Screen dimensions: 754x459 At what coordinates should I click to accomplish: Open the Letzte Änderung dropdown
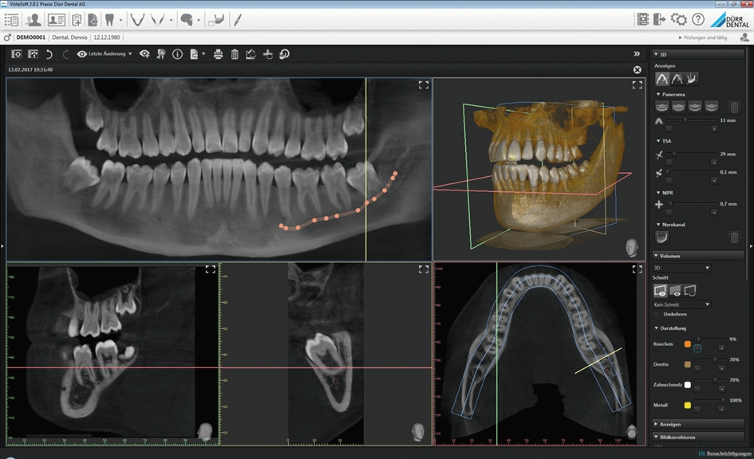[x=105, y=53]
